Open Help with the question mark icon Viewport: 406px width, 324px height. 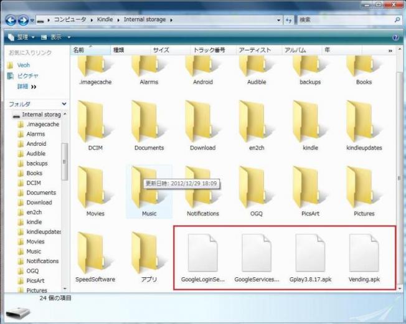coord(395,38)
